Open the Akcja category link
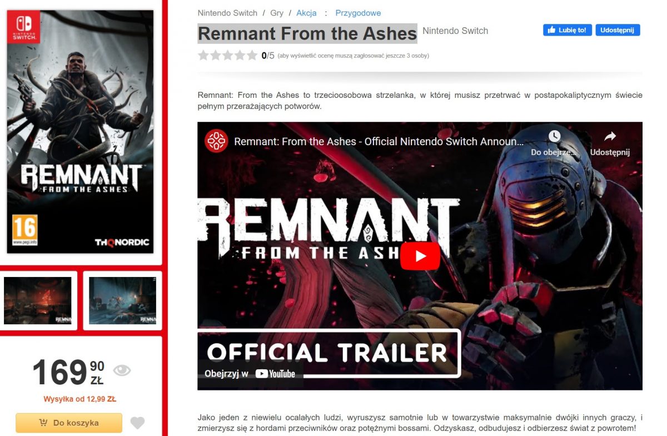 click(x=306, y=13)
